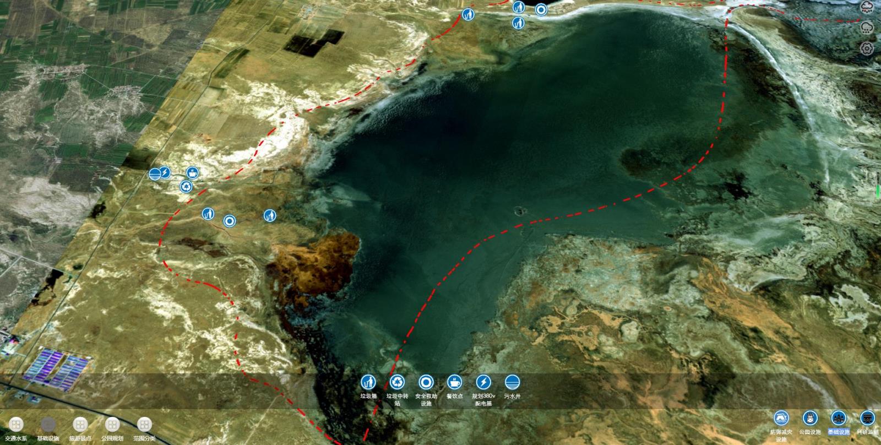Toggle the snow weather effect button
The height and width of the screenshot is (445, 881).
coord(867,28)
